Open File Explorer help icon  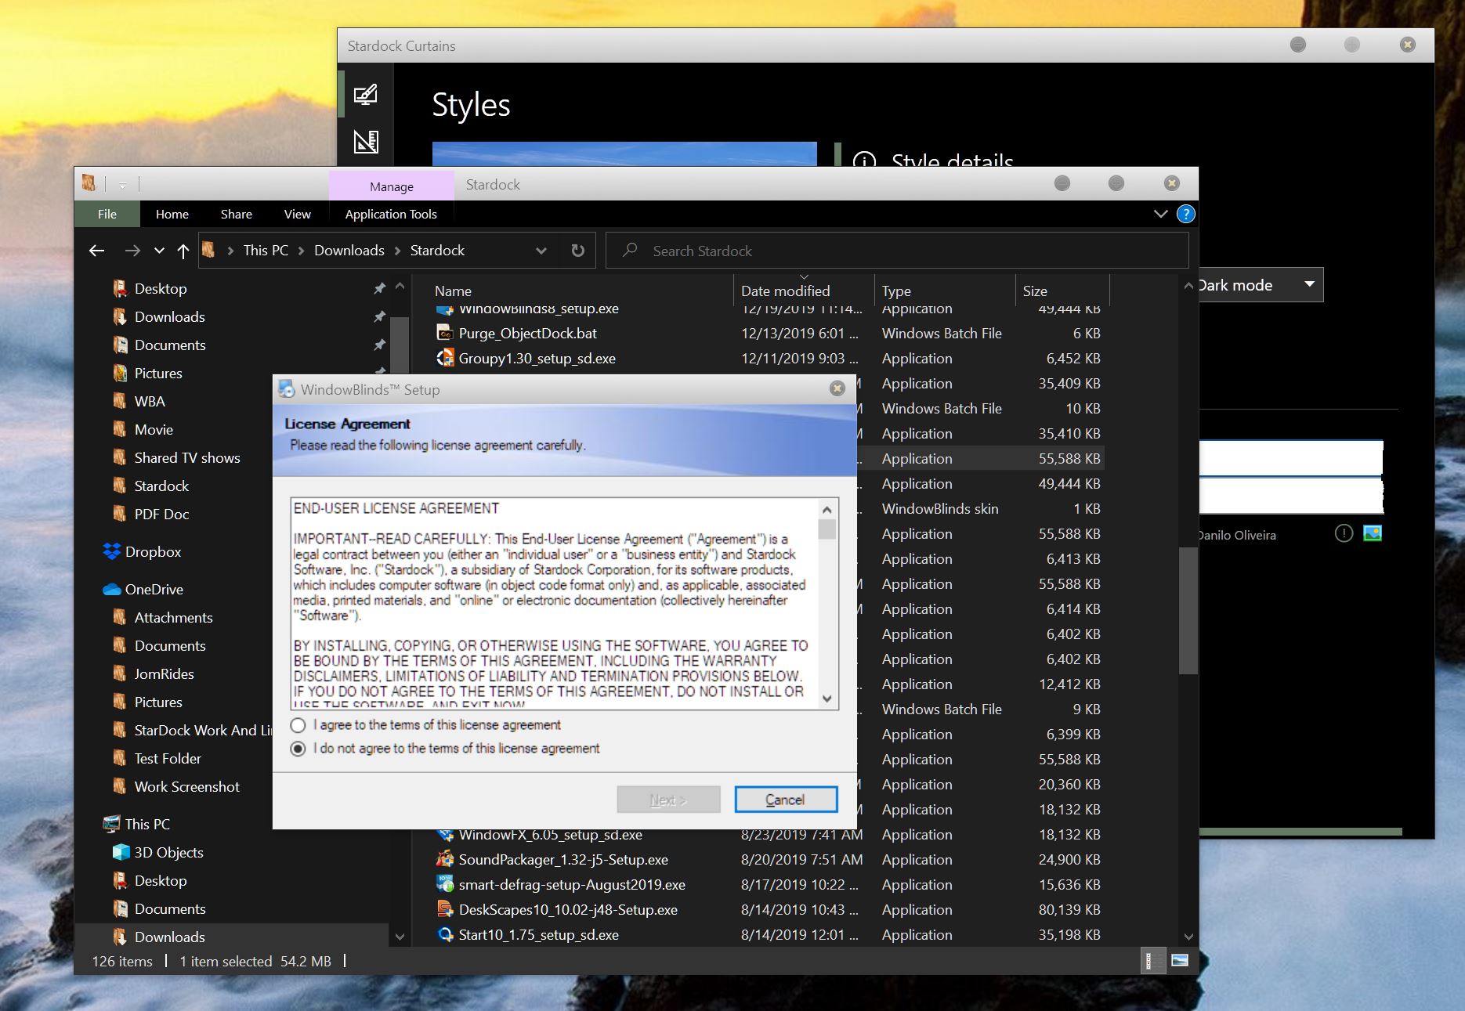coord(1186,214)
